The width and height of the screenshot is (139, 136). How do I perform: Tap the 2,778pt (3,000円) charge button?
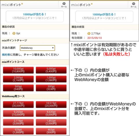18,122
